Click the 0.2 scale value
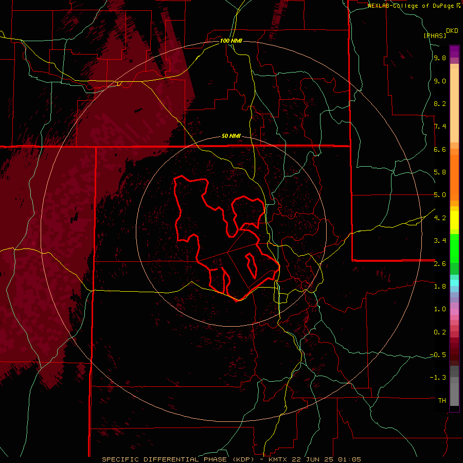Screen dimensions: 463x463 tap(440, 332)
